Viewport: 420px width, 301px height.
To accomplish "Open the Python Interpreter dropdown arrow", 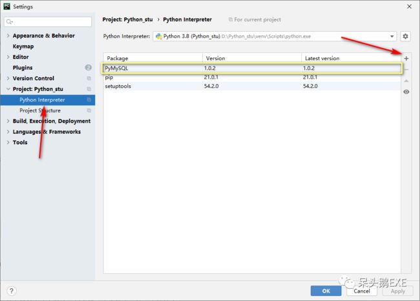I will [392, 36].
